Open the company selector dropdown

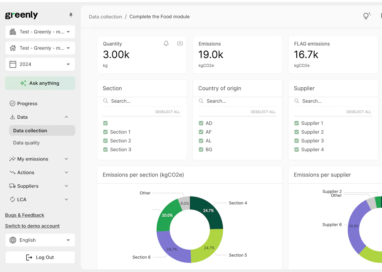tap(40, 32)
